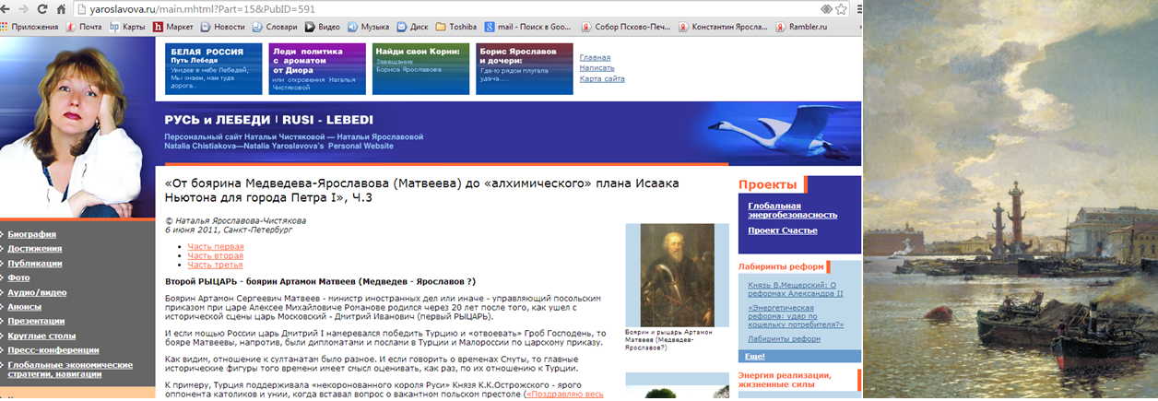Click the icon left of the bookmark star
The height and width of the screenshot is (401, 1158).
[x=825, y=9]
